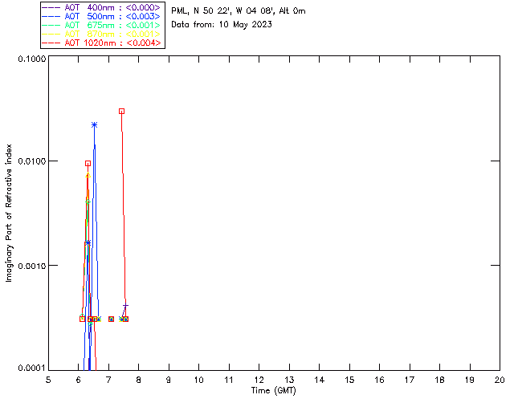Click the x-axis tick label 20
The height and width of the screenshot is (411, 514).
[x=500, y=380]
